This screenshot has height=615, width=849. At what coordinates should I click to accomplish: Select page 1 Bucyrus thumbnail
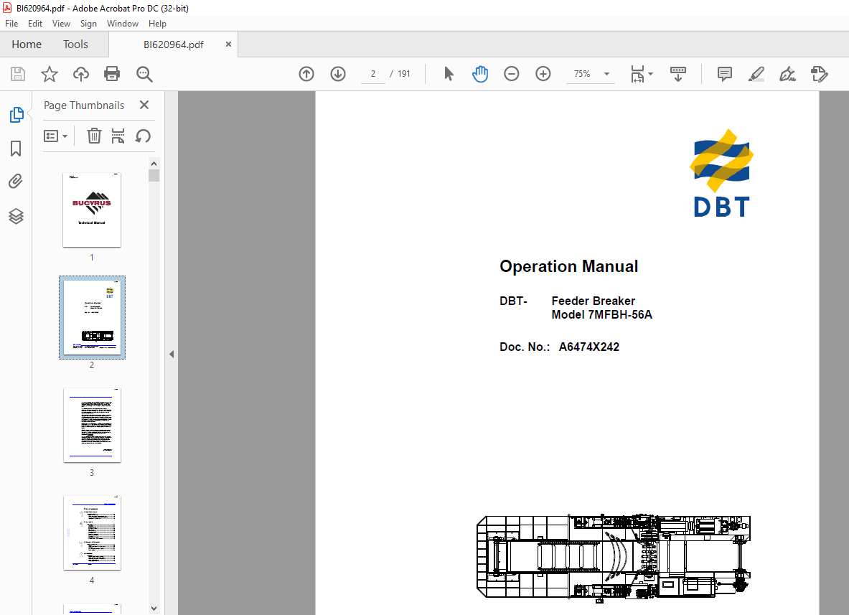pos(92,210)
